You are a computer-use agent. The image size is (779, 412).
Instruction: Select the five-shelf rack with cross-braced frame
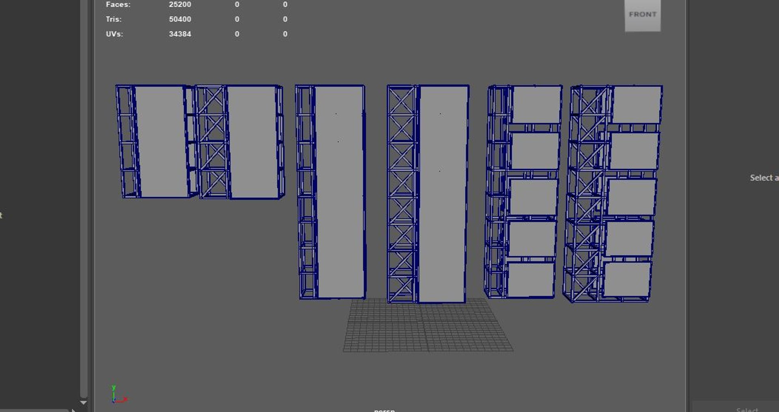click(613, 194)
